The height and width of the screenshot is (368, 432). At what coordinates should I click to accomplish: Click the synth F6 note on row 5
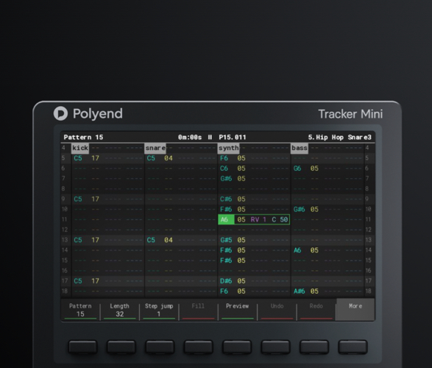[x=224, y=158]
